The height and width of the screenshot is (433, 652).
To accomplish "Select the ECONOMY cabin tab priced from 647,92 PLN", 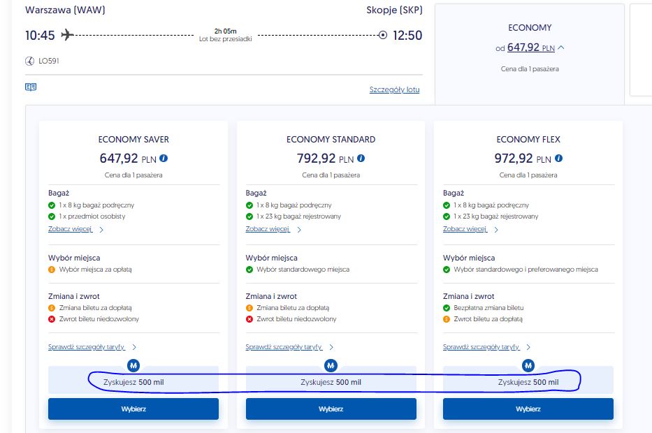I will 530,54.
